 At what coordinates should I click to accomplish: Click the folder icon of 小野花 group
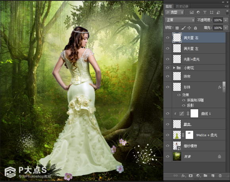pyautogui.click(x=178, y=68)
